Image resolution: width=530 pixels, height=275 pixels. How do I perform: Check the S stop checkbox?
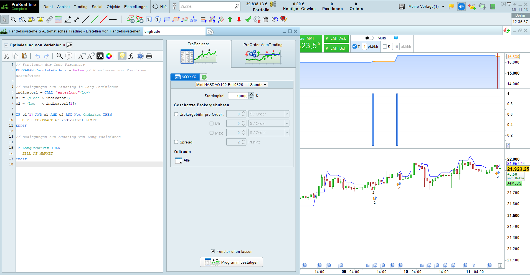click(385, 46)
